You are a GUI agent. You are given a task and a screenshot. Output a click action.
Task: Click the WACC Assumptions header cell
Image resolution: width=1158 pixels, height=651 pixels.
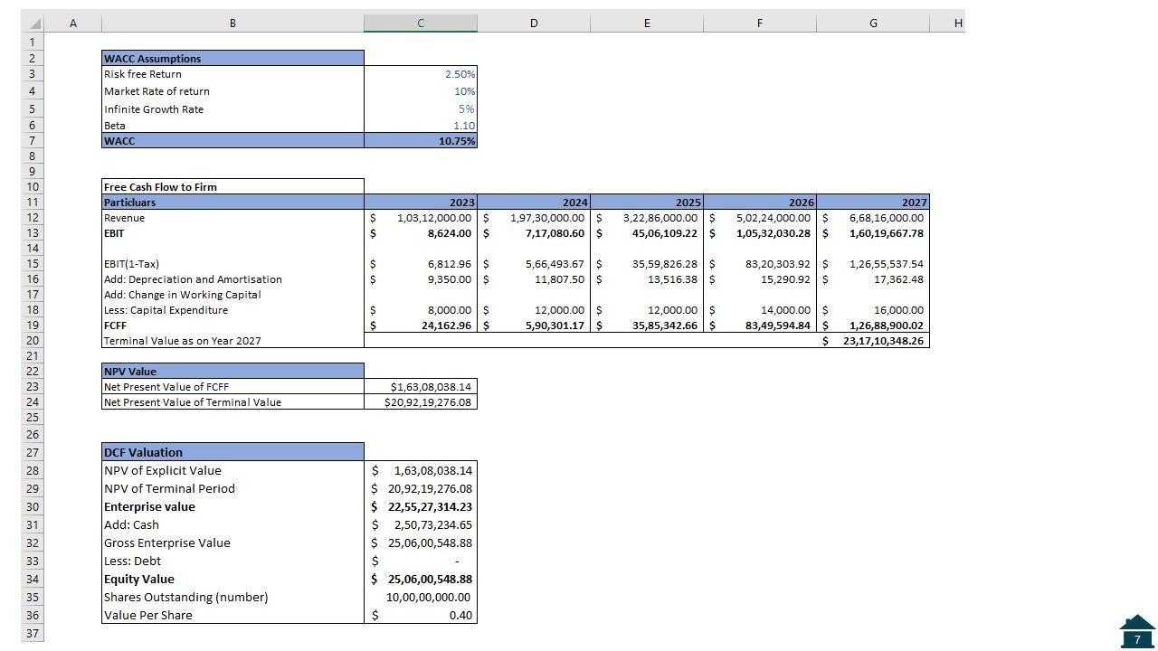[233, 59]
